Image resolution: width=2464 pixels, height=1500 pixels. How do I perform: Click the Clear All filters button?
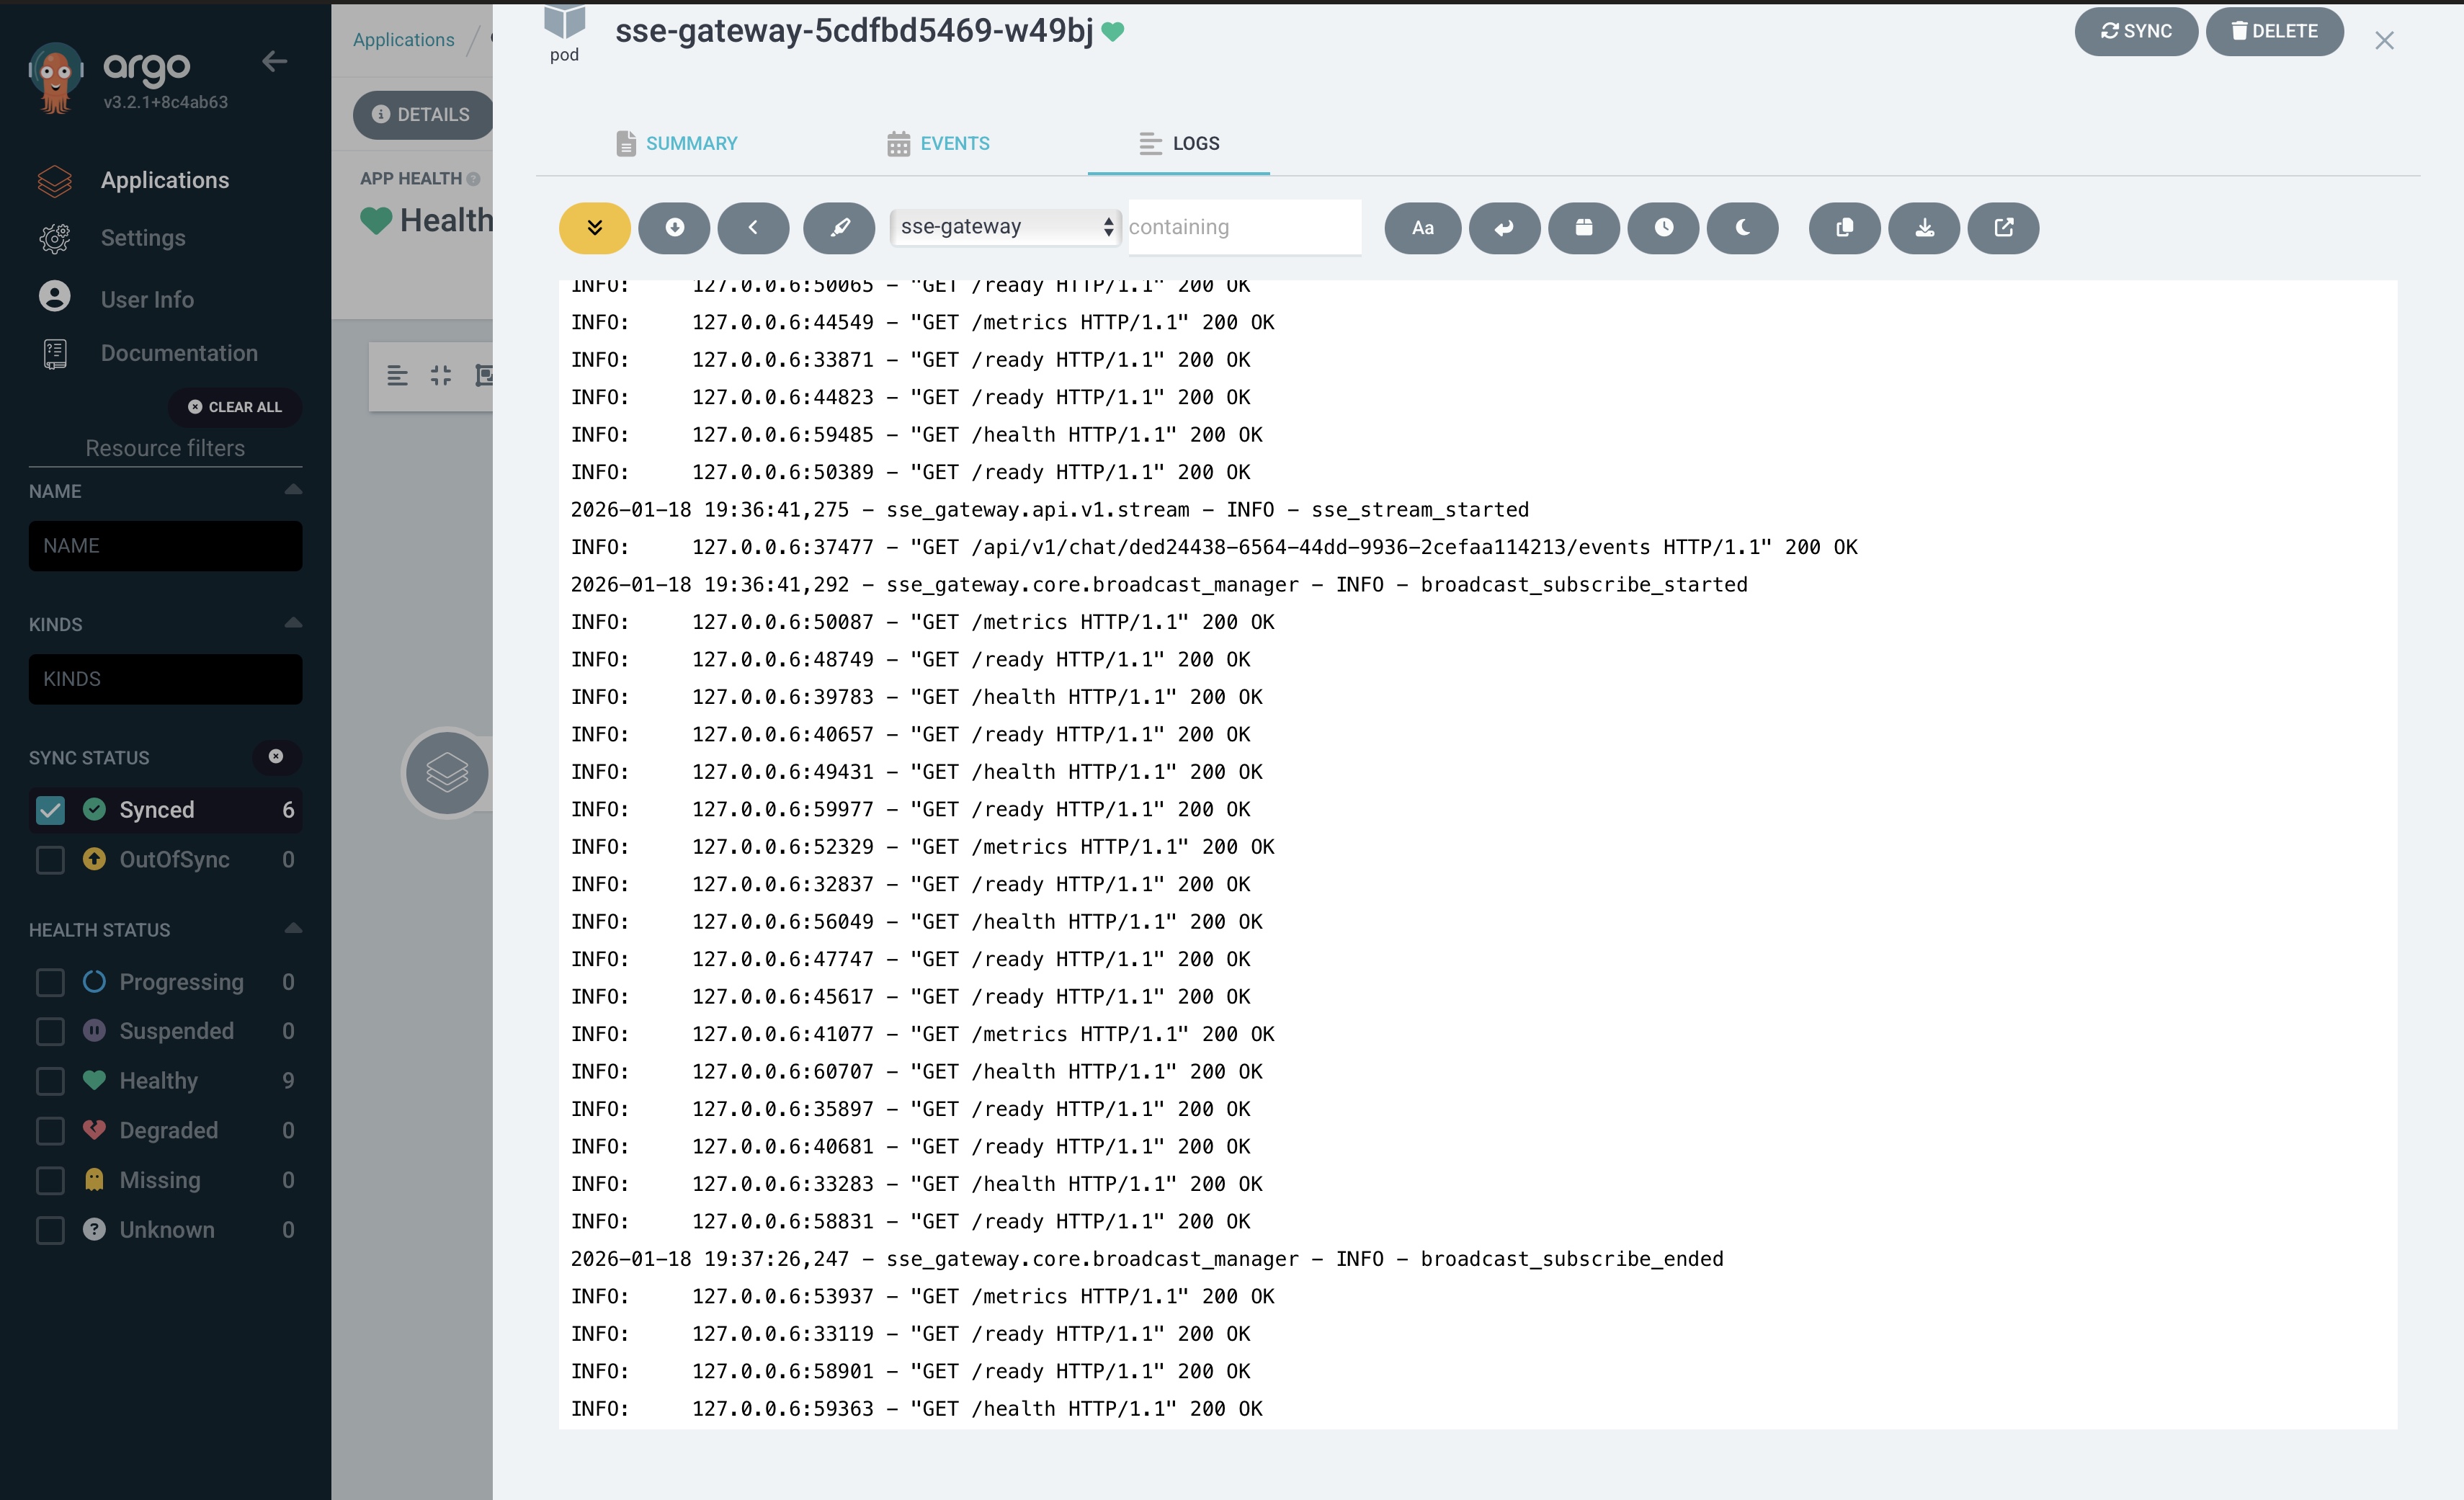click(x=235, y=407)
